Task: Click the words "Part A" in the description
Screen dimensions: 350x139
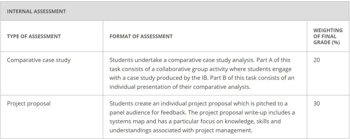Action: [262, 60]
